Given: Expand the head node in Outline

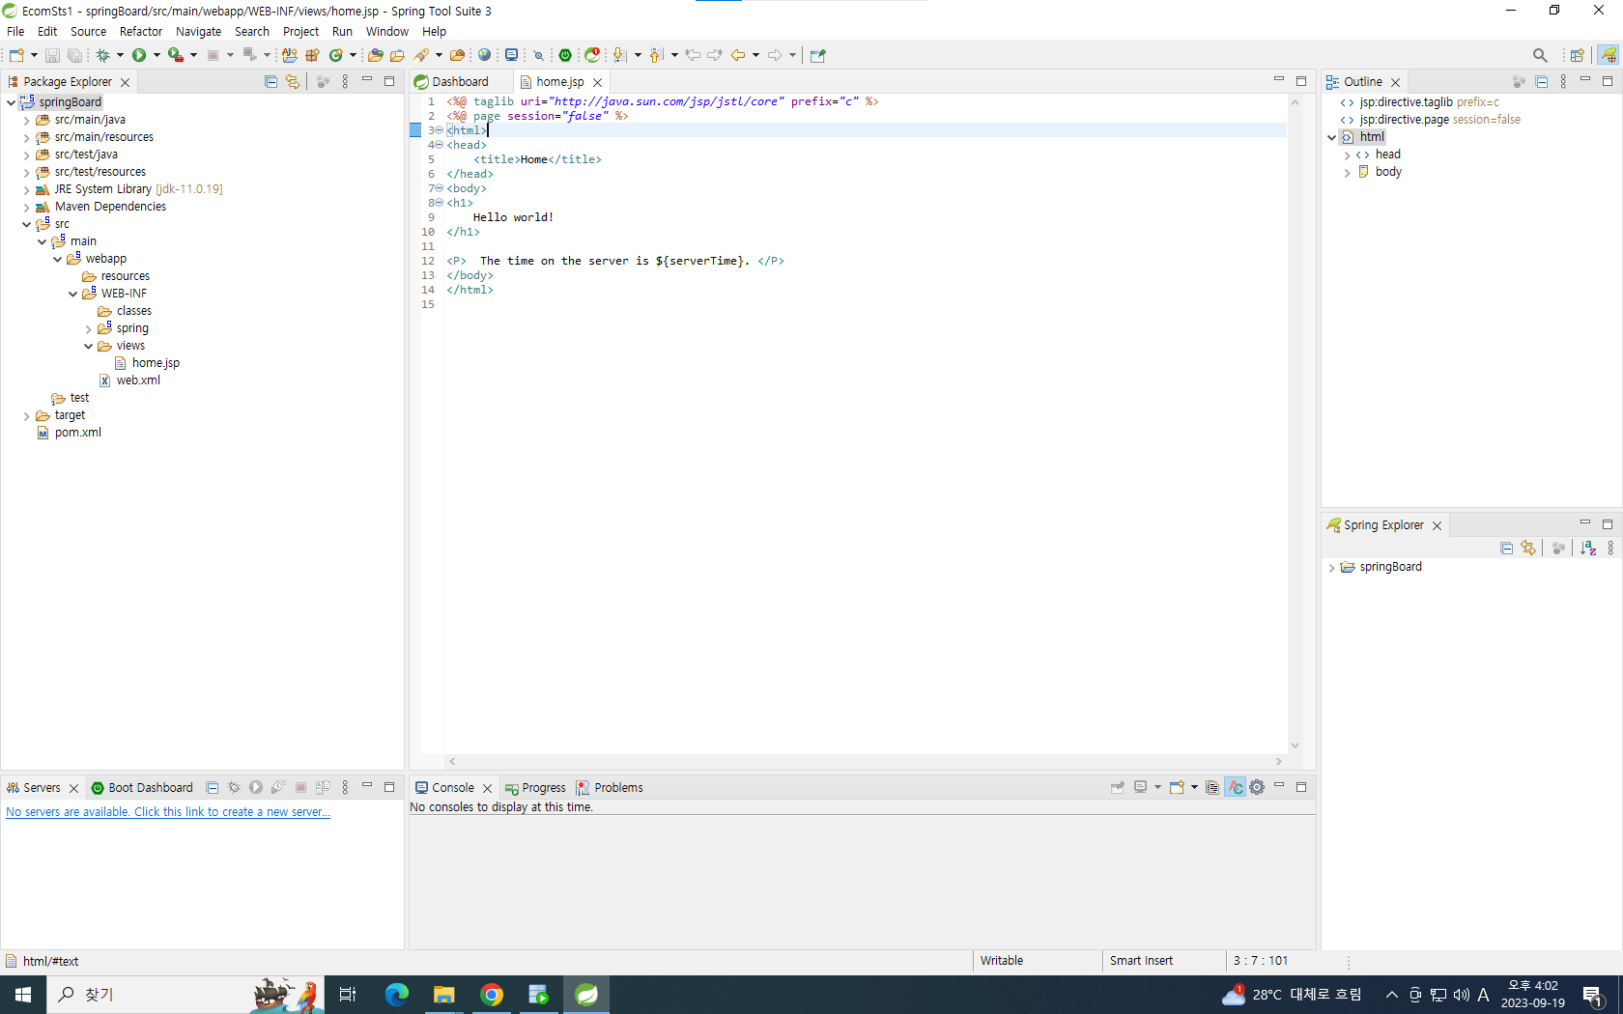Looking at the screenshot, I should coord(1347,155).
